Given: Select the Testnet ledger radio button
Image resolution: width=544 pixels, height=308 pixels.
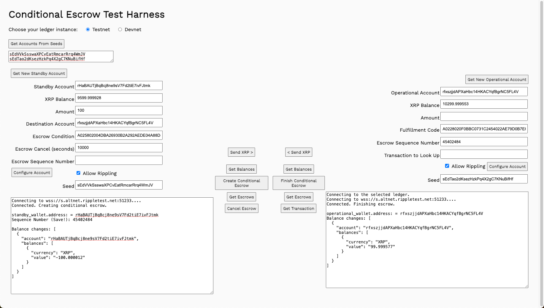Looking at the screenshot, I should pyautogui.click(x=88, y=29).
